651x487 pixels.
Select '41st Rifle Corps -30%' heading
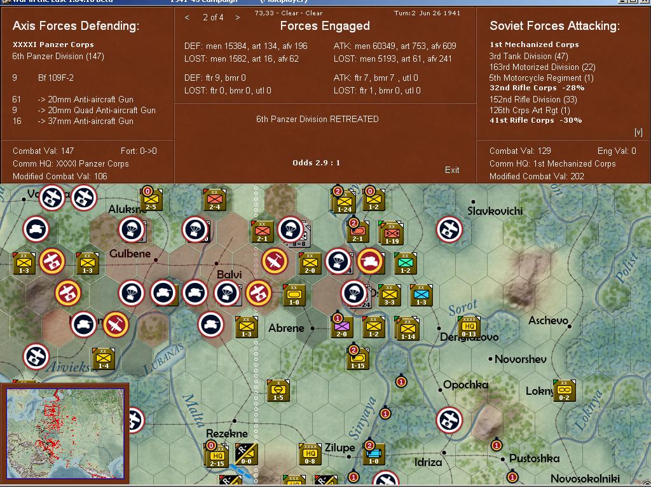click(x=535, y=120)
